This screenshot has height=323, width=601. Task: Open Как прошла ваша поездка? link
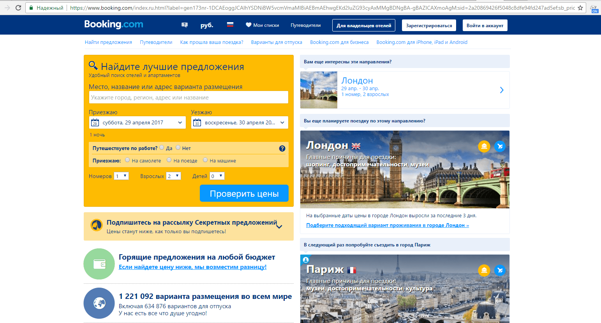click(x=211, y=42)
